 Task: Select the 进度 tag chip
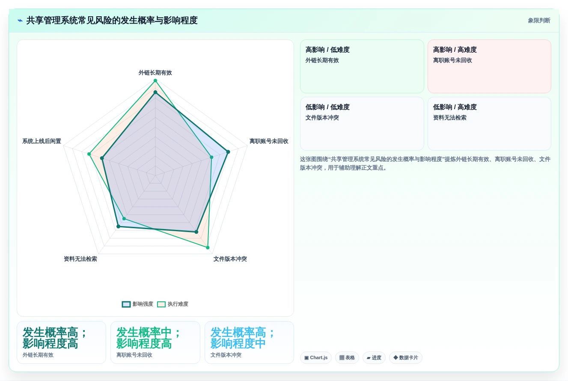pyautogui.click(x=374, y=358)
